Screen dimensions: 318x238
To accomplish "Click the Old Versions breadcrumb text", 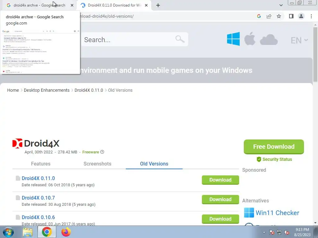I will click(x=120, y=90).
